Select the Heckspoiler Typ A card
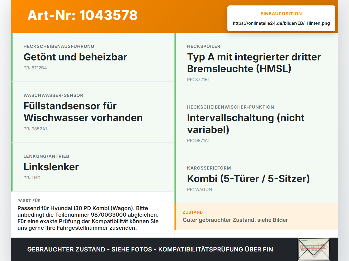This screenshot has width=349, height=261. coord(256,63)
